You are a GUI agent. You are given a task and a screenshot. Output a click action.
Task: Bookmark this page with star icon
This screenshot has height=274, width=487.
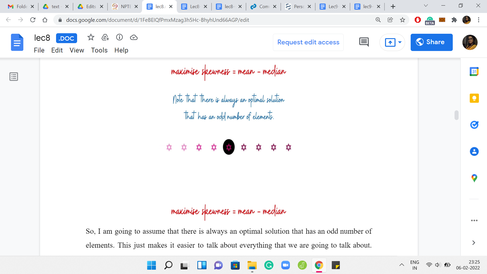[x=403, y=20]
